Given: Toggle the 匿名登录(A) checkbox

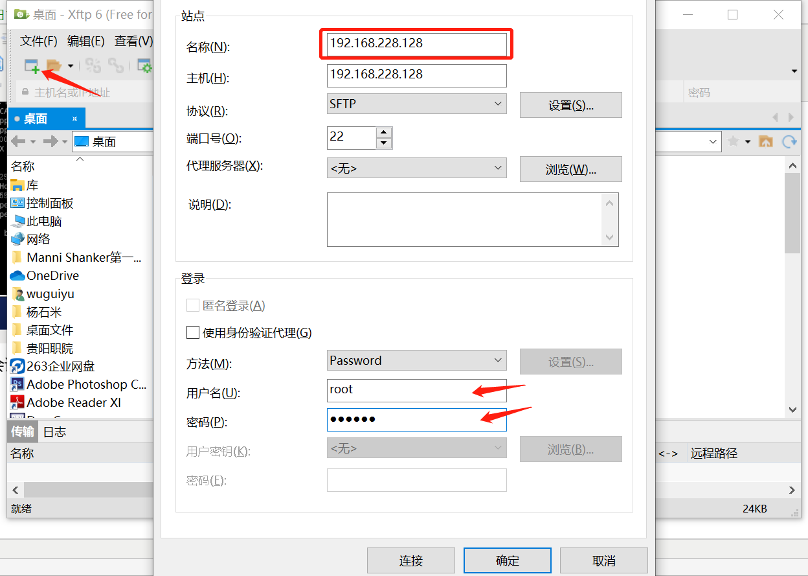Looking at the screenshot, I should pyautogui.click(x=193, y=305).
